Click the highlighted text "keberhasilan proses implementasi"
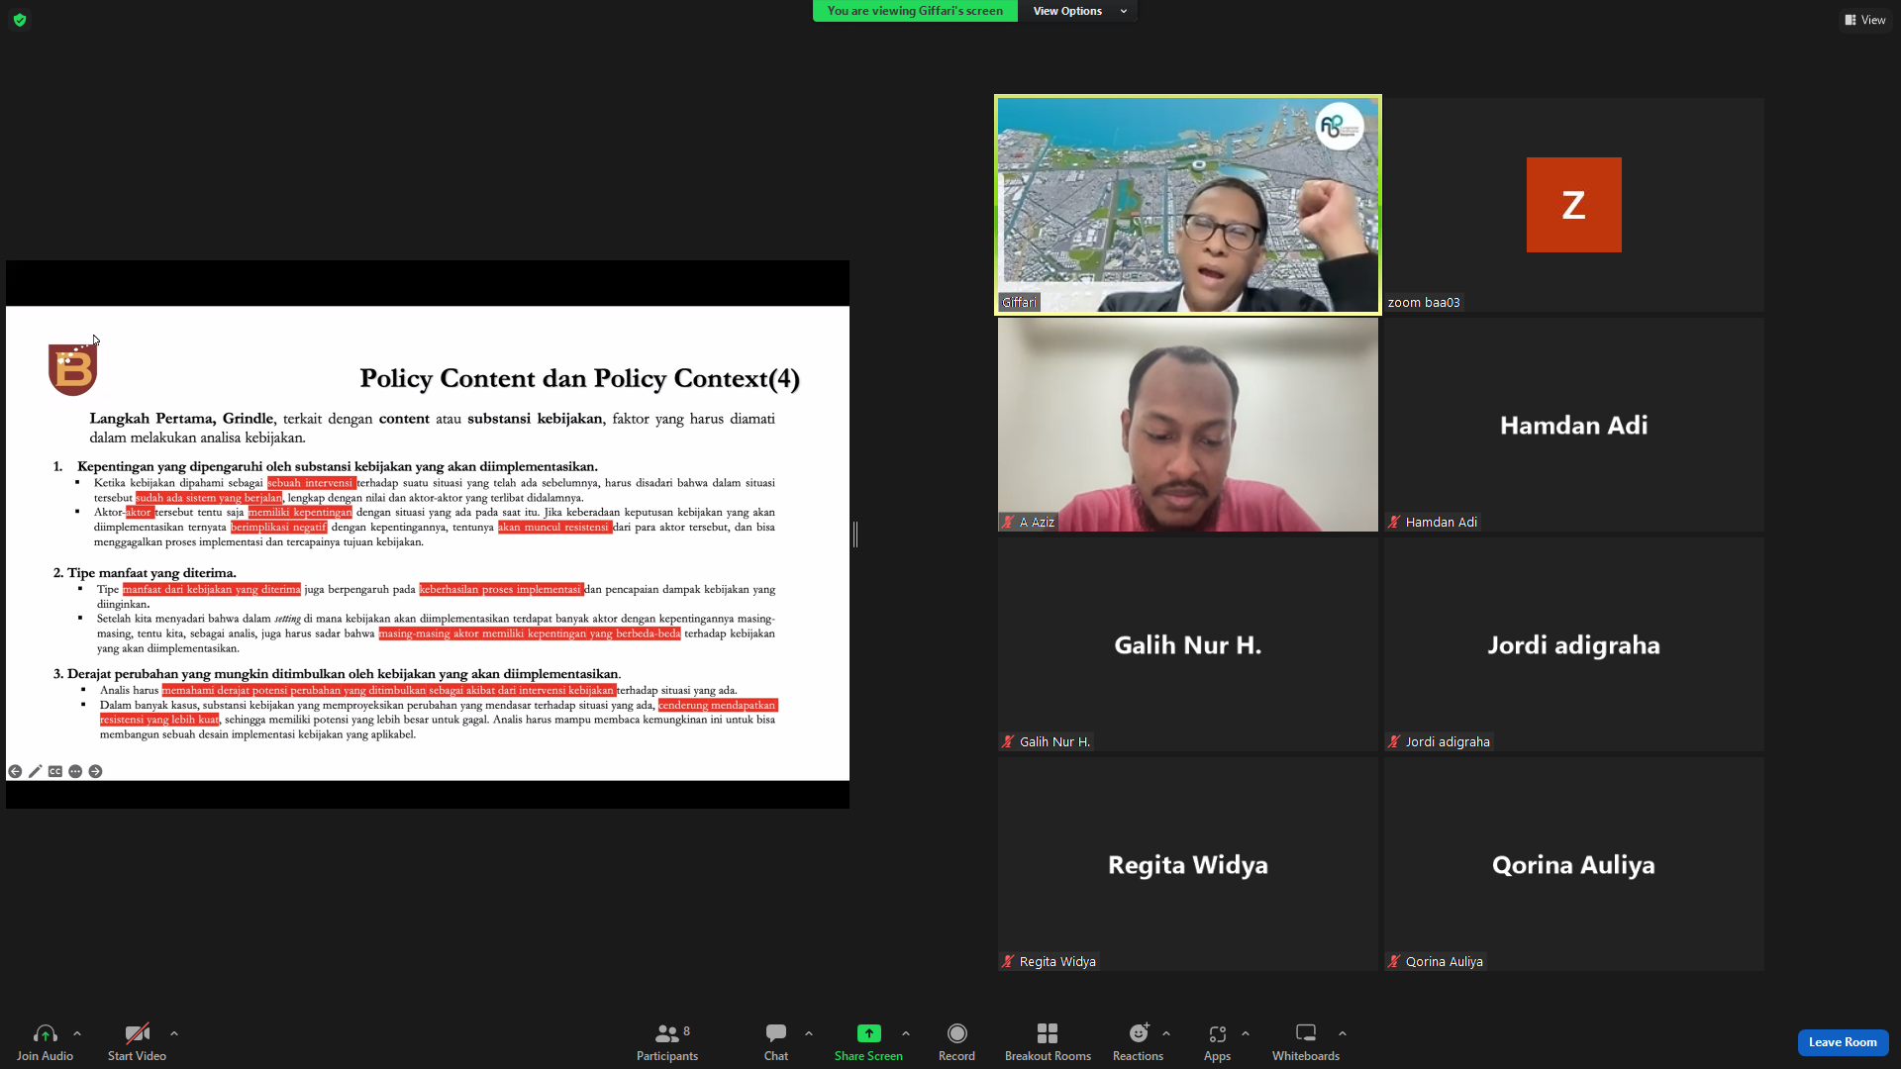The height and width of the screenshot is (1069, 1901). 501,590
